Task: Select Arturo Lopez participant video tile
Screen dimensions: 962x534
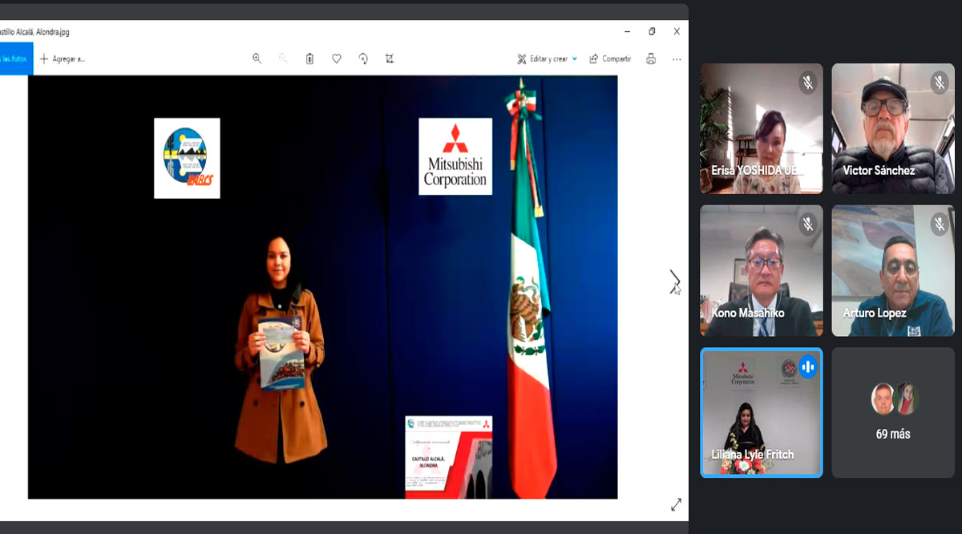Action: 893,270
